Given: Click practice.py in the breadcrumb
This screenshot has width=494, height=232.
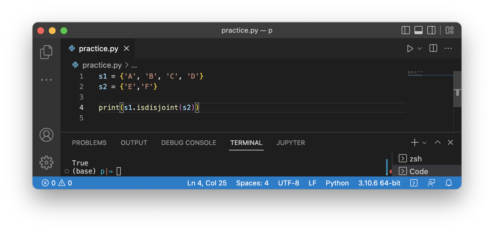Looking at the screenshot, I should tap(102, 65).
